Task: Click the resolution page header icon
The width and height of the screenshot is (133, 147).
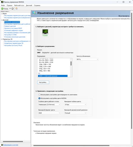Action: click(x=34, y=13)
